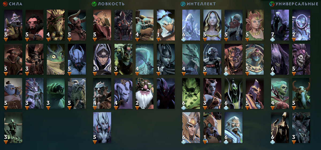
Task: Pick the bird hero Kez portrait
Action: coord(166,25)
